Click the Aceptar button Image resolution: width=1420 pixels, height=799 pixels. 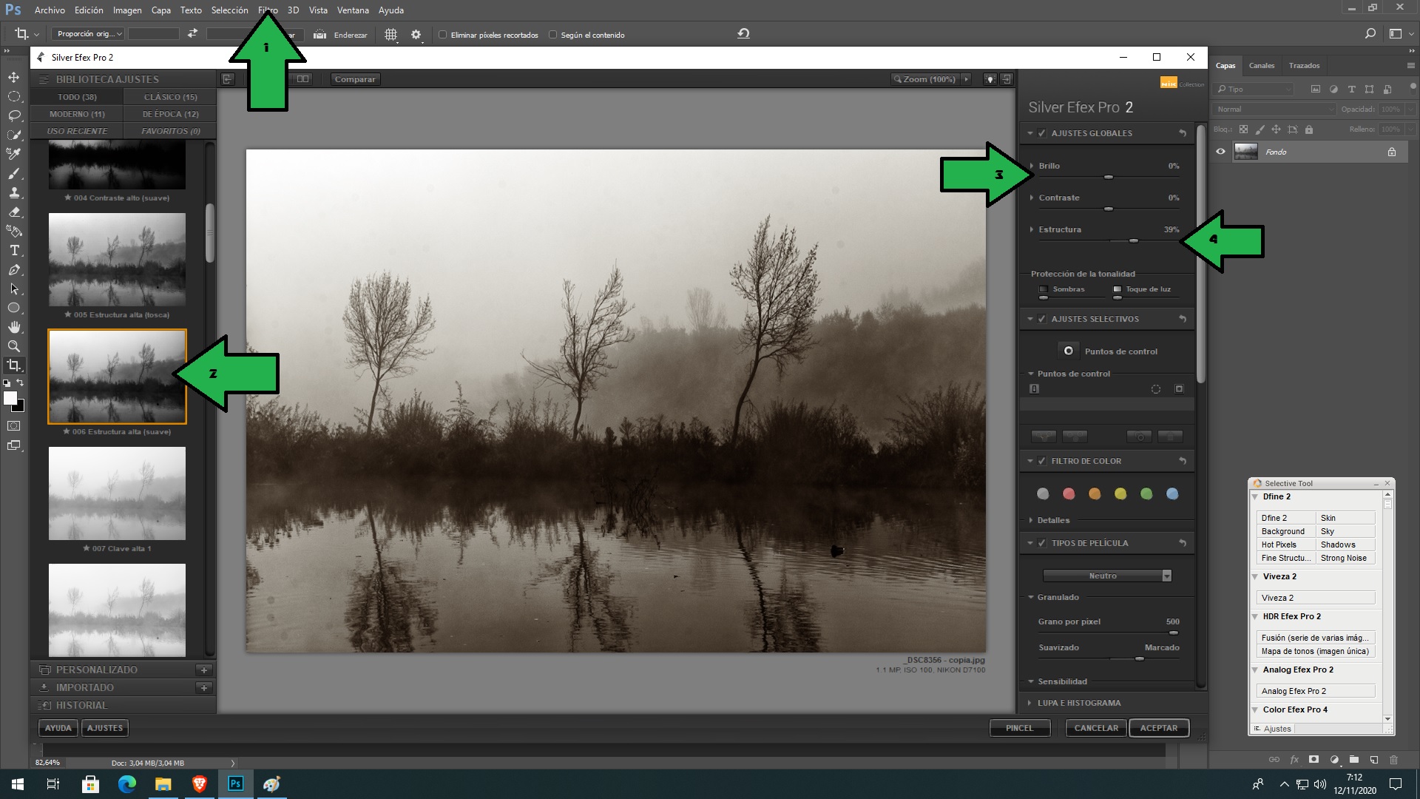(x=1158, y=728)
